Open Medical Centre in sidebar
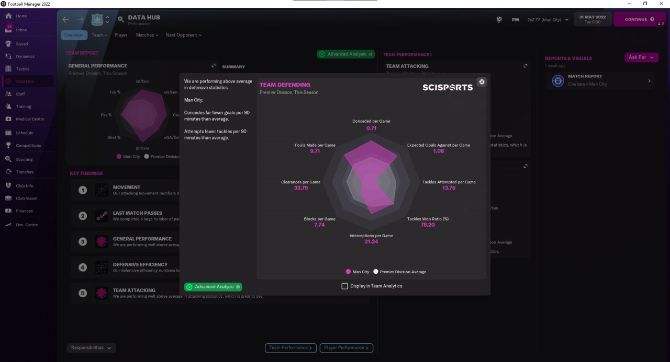Screen dimensions: 670x362 [29, 119]
